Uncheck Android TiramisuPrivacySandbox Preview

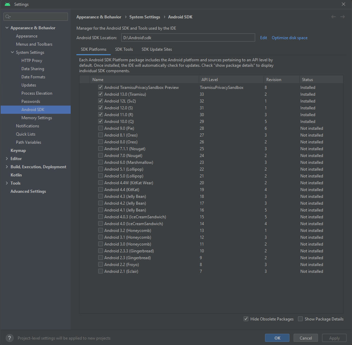tap(101, 87)
